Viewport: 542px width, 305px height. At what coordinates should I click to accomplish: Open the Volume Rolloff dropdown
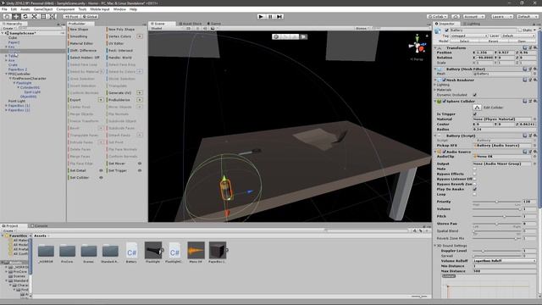tap(505, 261)
